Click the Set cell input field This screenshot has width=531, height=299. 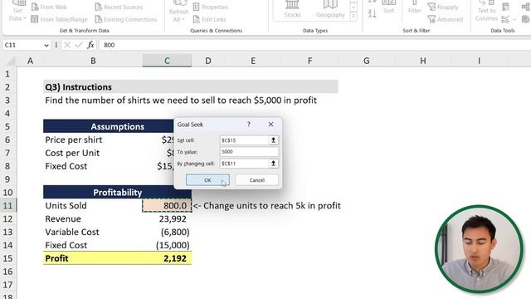(244, 140)
